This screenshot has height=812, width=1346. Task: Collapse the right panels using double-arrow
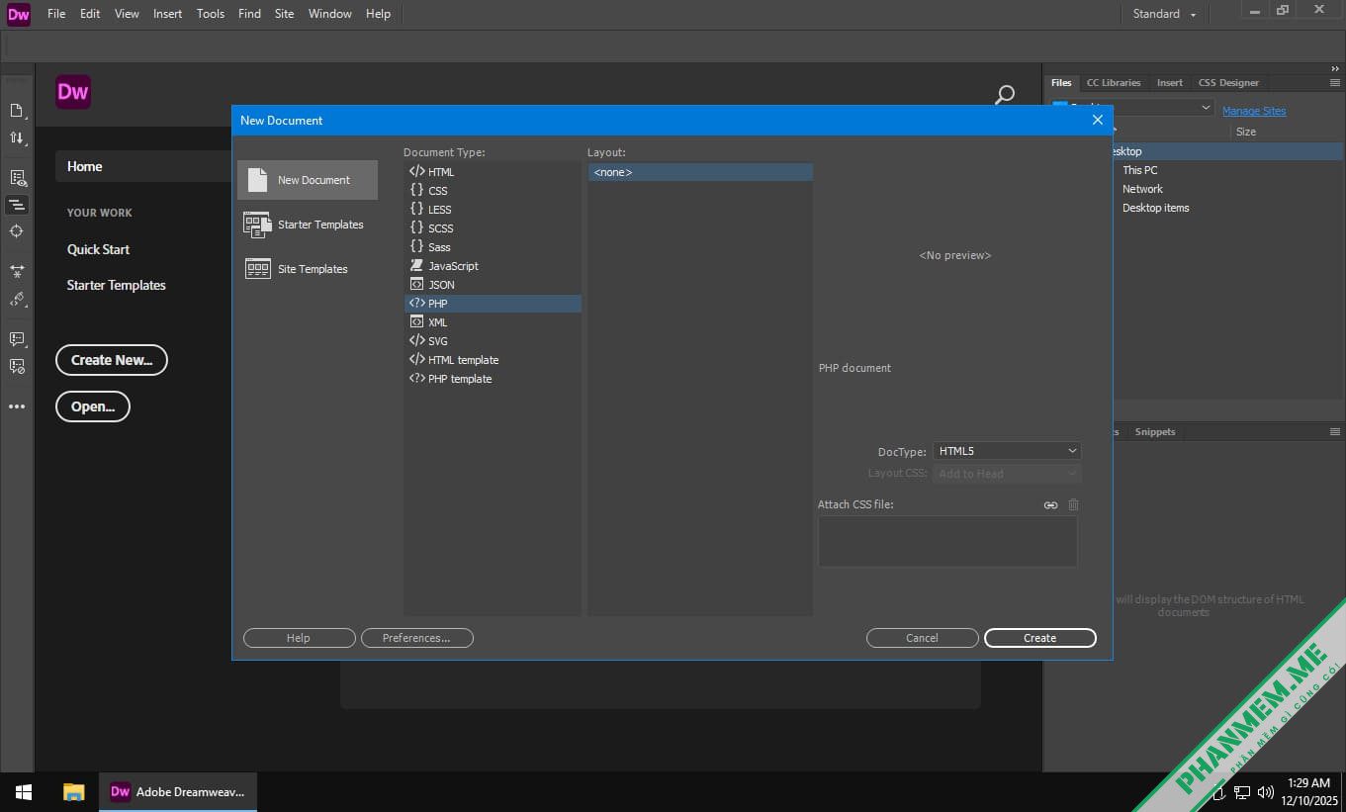[1334, 68]
